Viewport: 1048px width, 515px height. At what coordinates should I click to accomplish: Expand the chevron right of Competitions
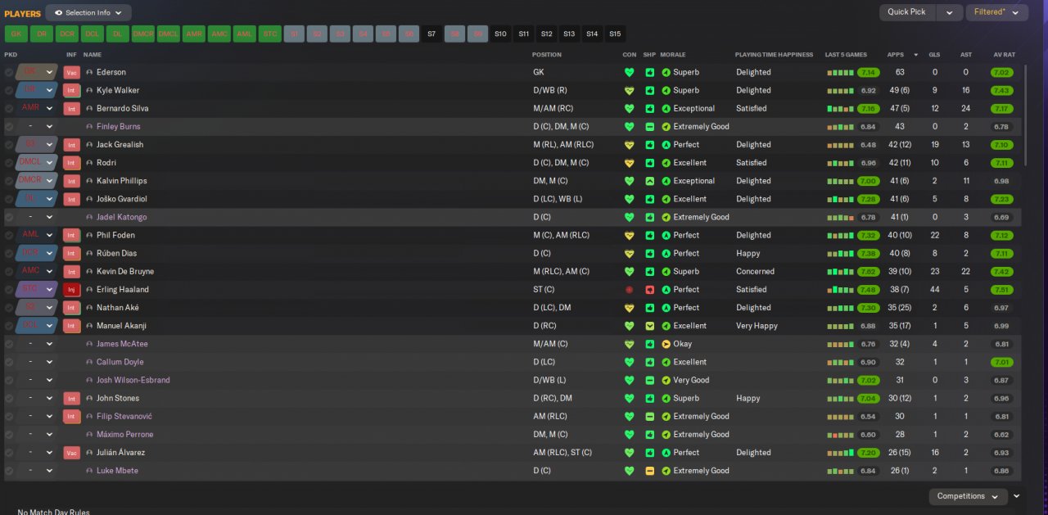point(1017,496)
